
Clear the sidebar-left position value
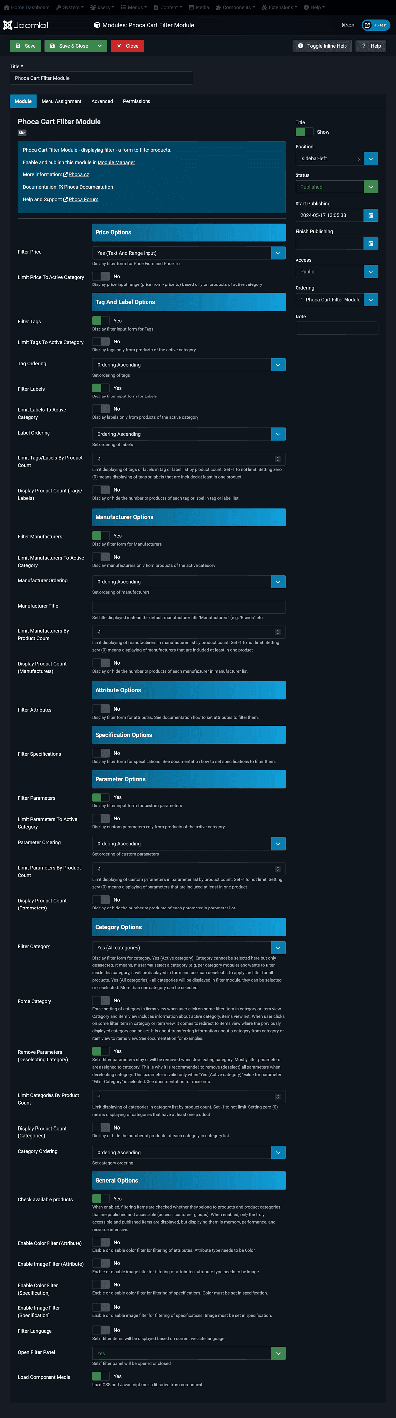[x=359, y=159]
